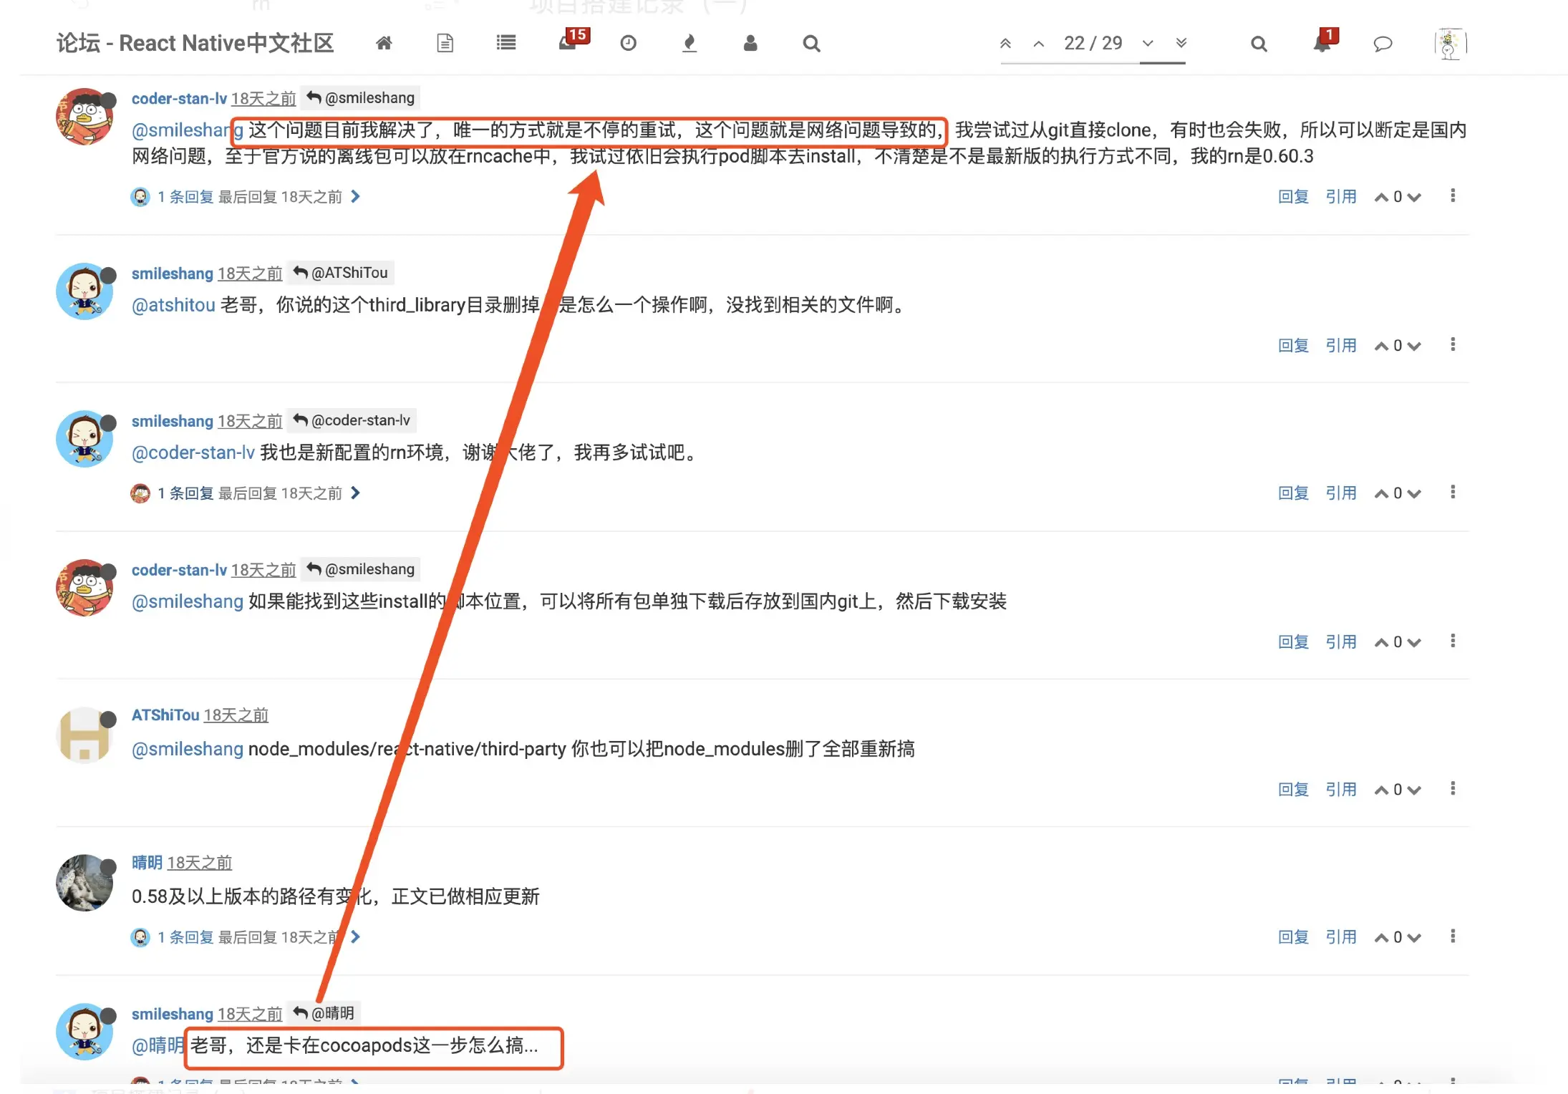Go to the forum home icon
This screenshot has height=1094, width=1568.
click(384, 44)
